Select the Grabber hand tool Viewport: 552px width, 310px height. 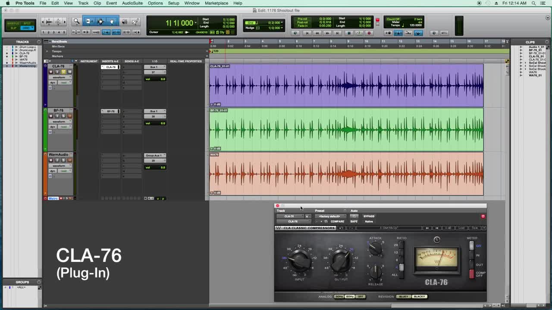(112, 22)
